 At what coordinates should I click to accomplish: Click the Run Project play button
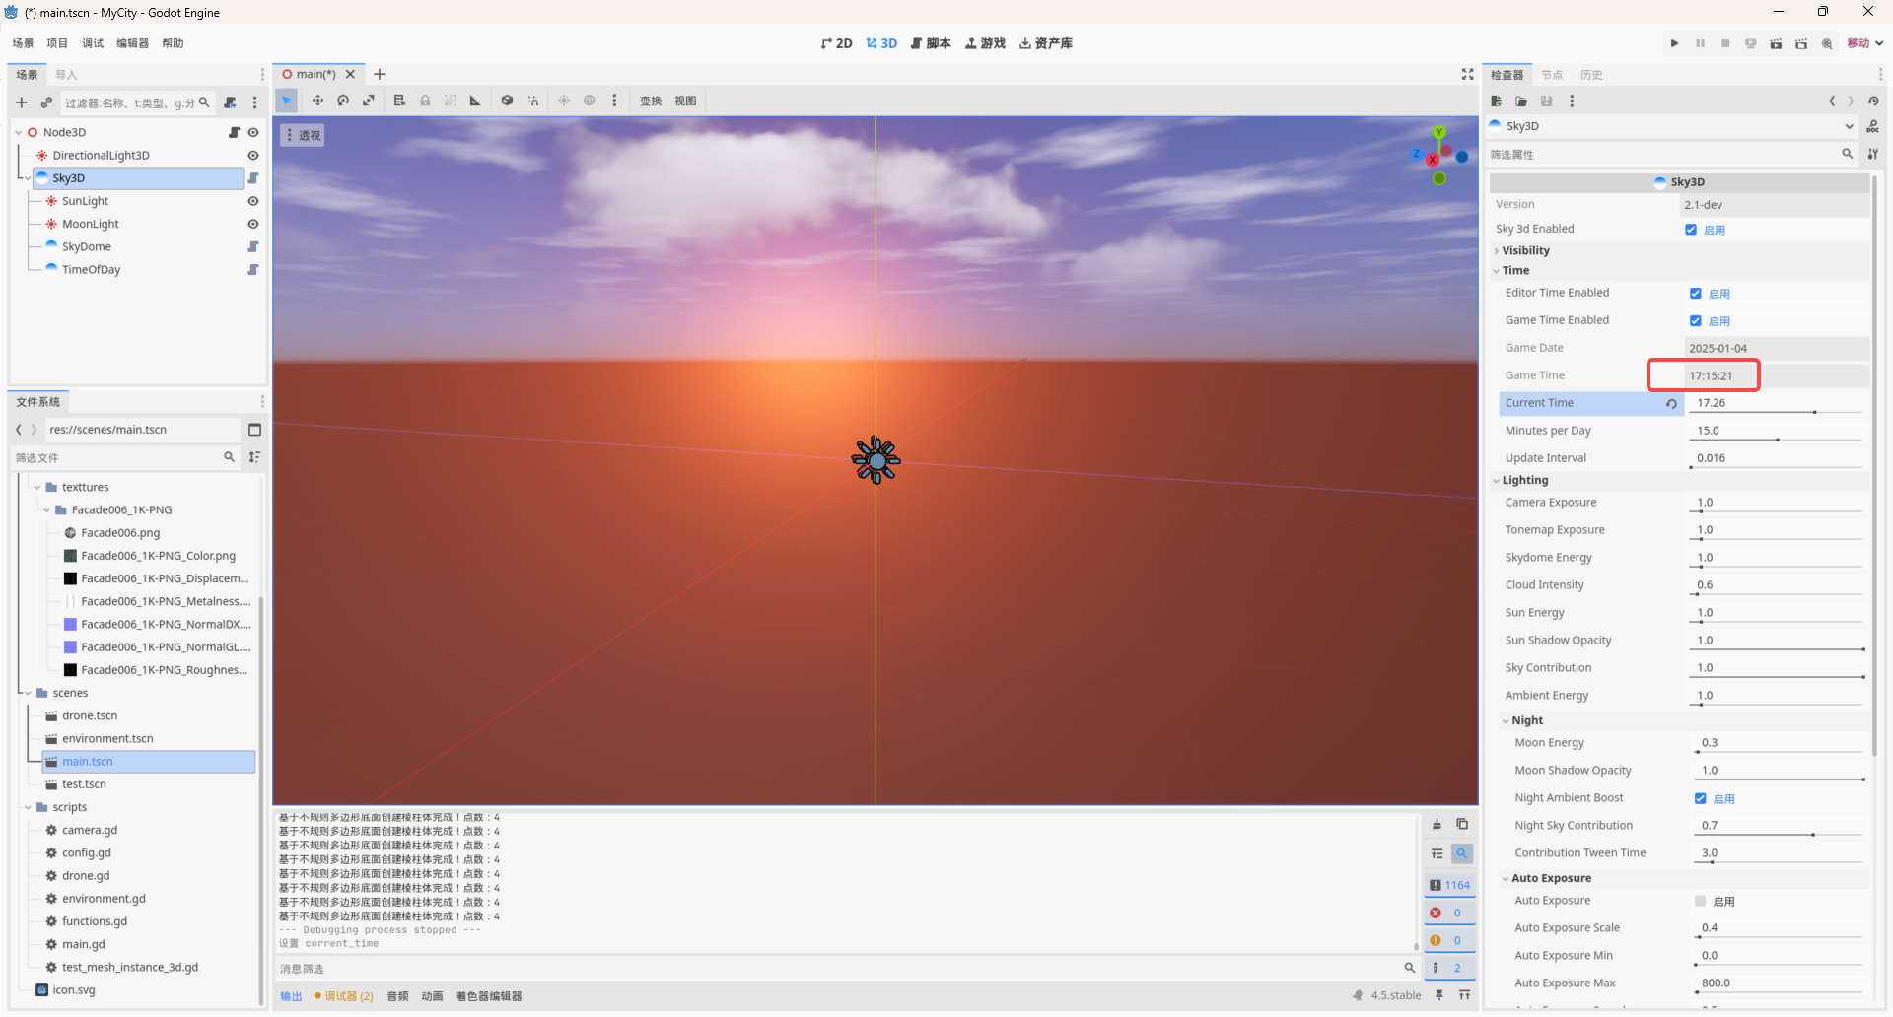pos(1674,43)
